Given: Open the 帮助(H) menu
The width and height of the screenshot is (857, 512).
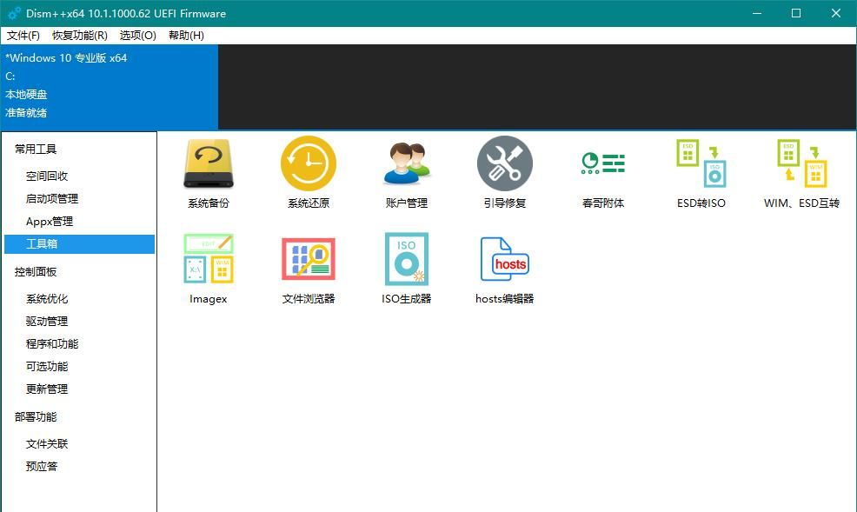Looking at the screenshot, I should pyautogui.click(x=186, y=36).
